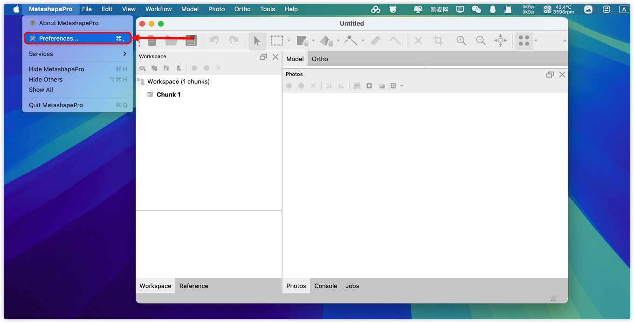Expand the region tool dropdown arrow
The width and height of the screenshot is (634, 323).
pyautogui.click(x=313, y=41)
